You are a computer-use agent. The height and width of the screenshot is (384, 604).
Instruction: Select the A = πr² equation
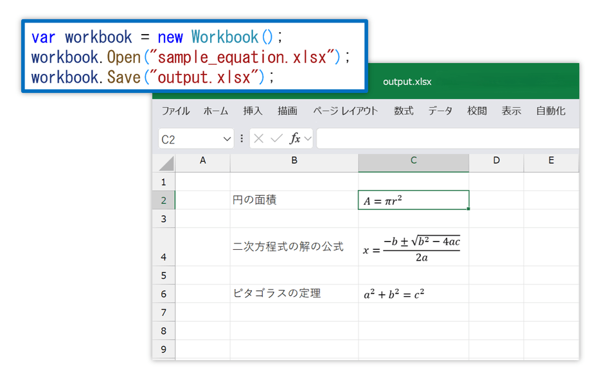pyautogui.click(x=383, y=200)
